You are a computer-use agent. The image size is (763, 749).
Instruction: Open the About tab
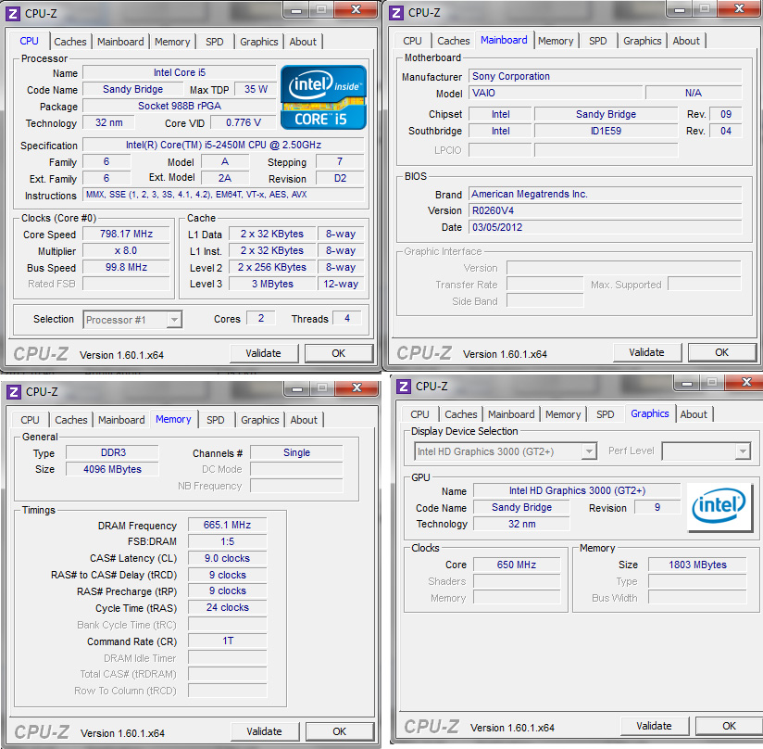[303, 42]
